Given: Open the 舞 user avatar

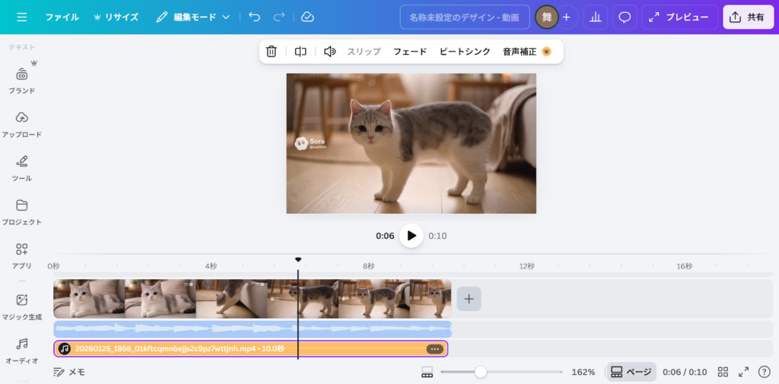Looking at the screenshot, I should pyautogui.click(x=546, y=17).
